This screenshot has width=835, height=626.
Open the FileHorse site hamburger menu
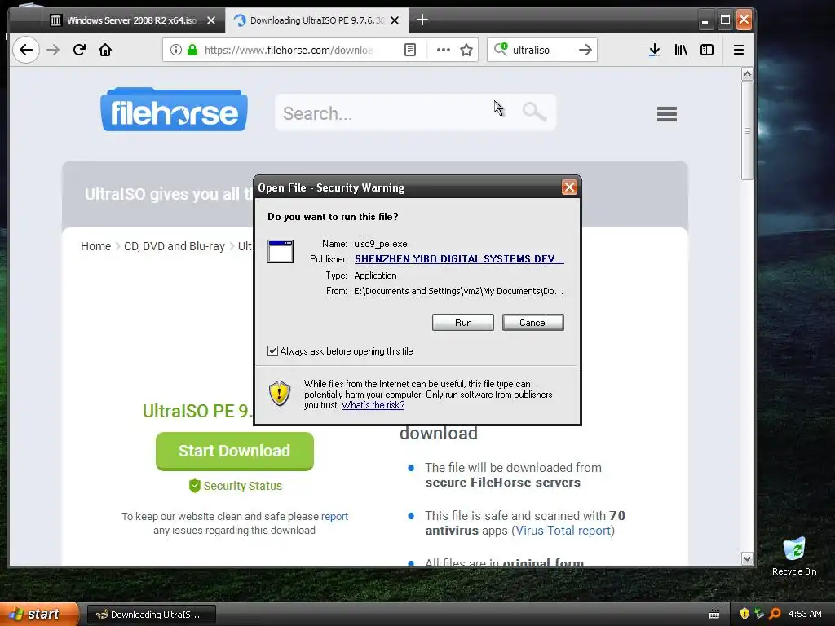coord(667,114)
